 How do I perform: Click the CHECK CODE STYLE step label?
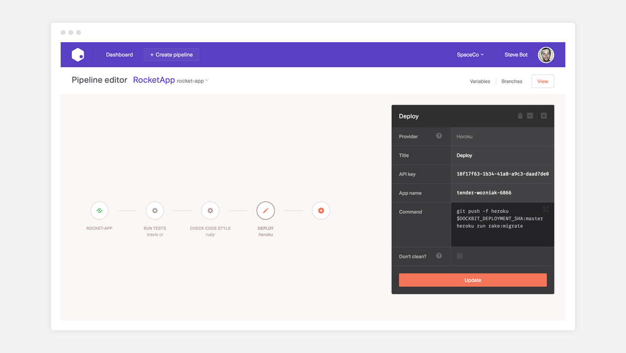[x=210, y=228]
